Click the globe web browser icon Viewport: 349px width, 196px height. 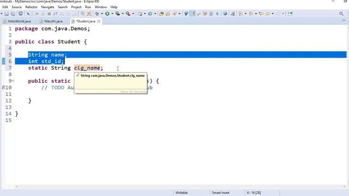[225, 14]
